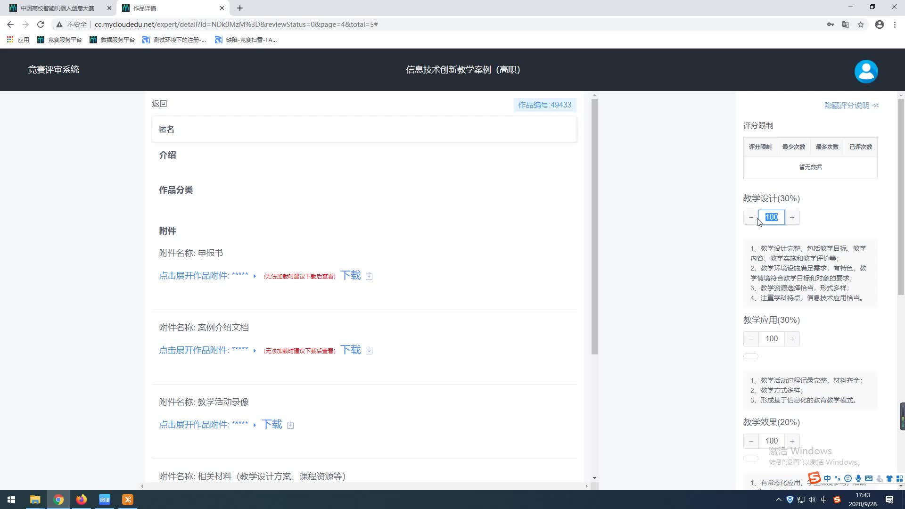Open Chrome three-dot menu
This screenshot has width=905, height=509.
895,25
